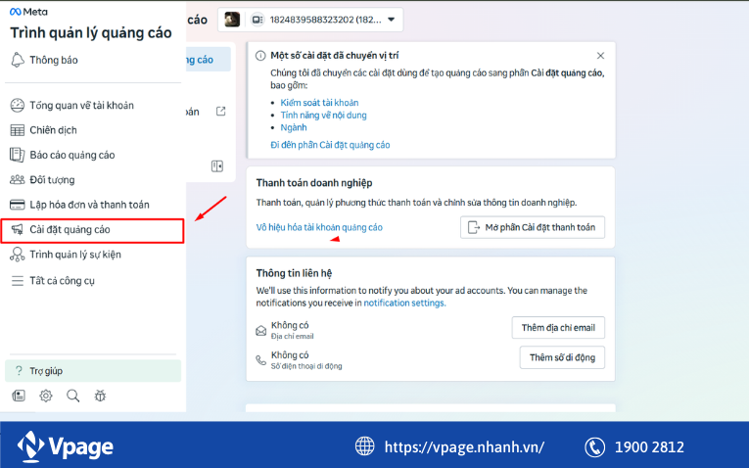Screen dimensions: 749x468
Task: Click the campaigns table grid icon
Action: coord(18,130)
